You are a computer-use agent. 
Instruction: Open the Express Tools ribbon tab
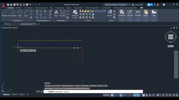click(x=106, y=8)
